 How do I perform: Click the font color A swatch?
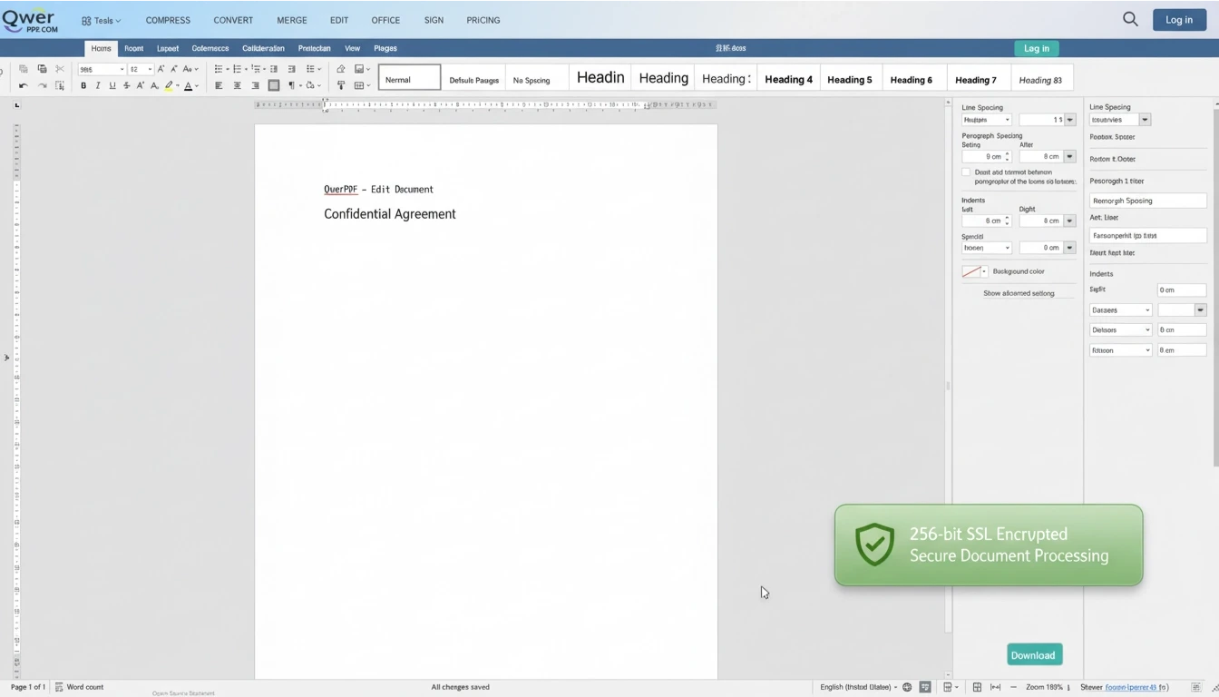coord(188,85)
